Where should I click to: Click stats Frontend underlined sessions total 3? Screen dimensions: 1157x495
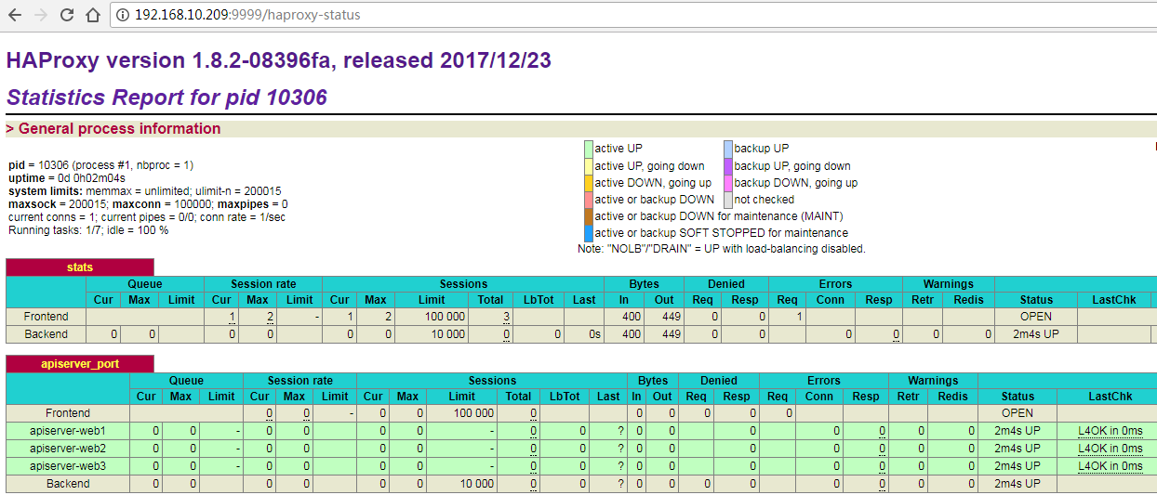[x=506, y=317]
